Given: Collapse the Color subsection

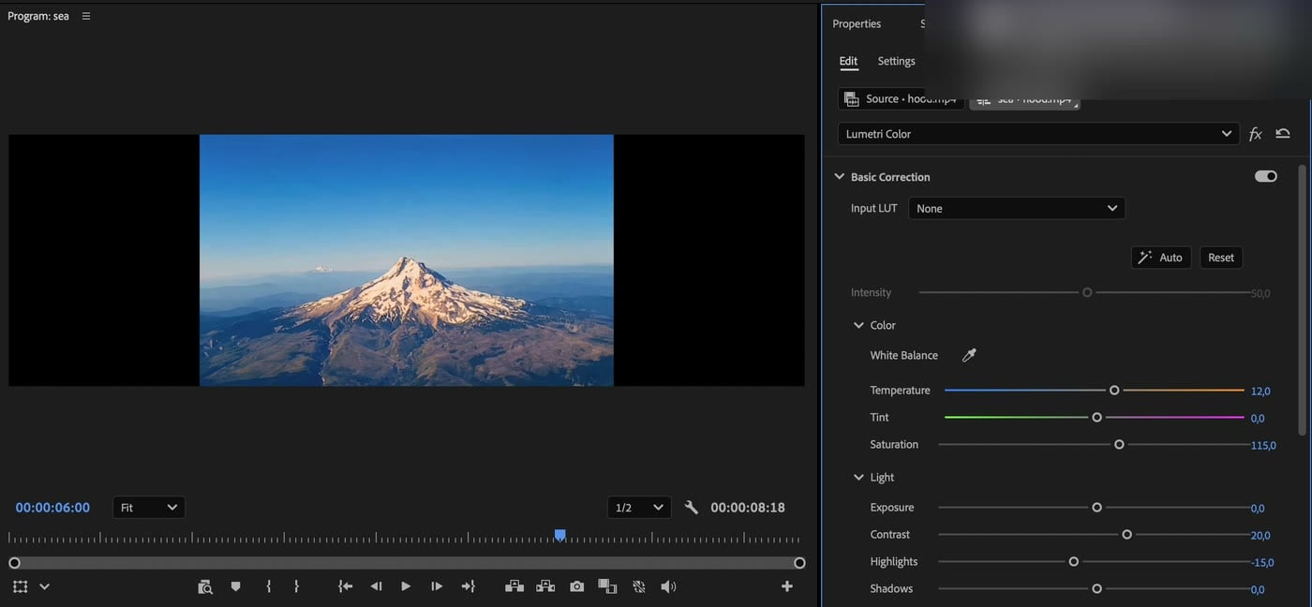Looking at the screenshot, I should pyautogui.click(x=858, y=325).
